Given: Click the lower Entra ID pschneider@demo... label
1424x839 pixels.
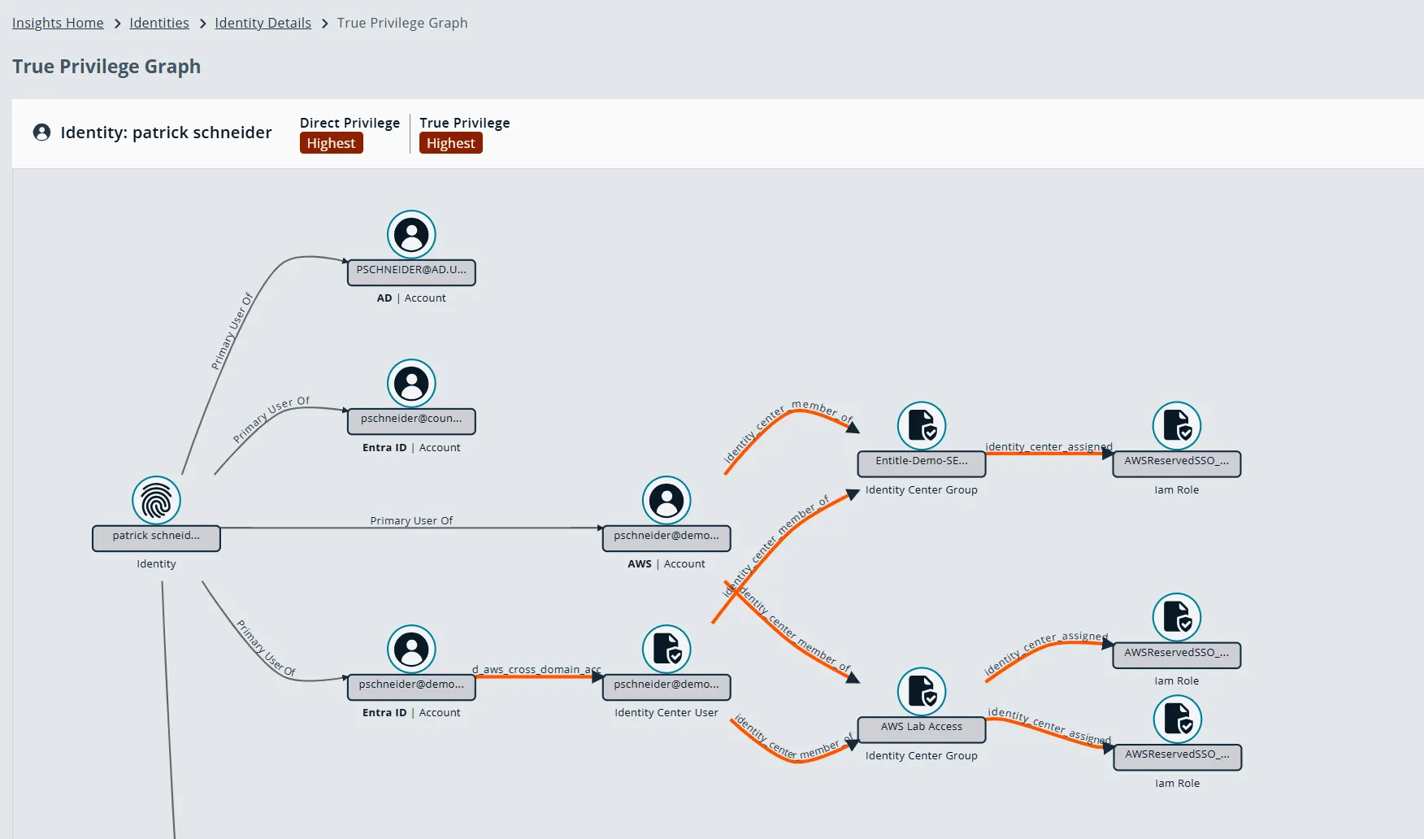Looking at the screenshot, I should (x=411, y=685).
